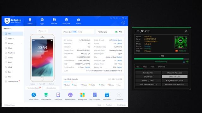
Task: Expand the Photos sidebar chevron
Action: click(x=21, y=43)
